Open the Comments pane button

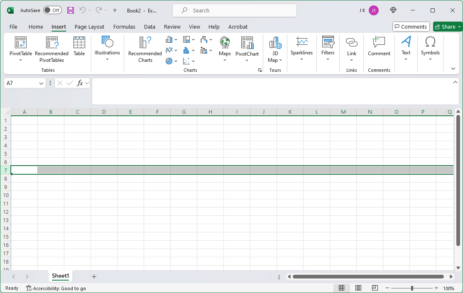pos(411,27)
